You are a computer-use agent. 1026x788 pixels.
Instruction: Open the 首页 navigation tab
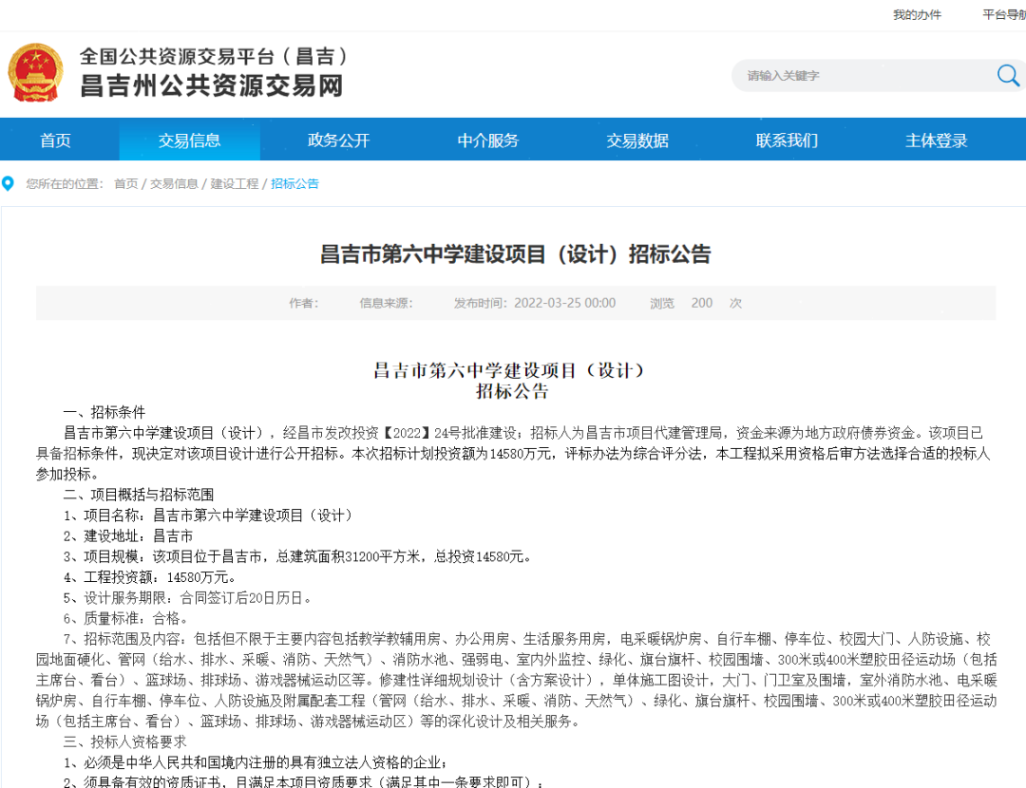point(56,140)
